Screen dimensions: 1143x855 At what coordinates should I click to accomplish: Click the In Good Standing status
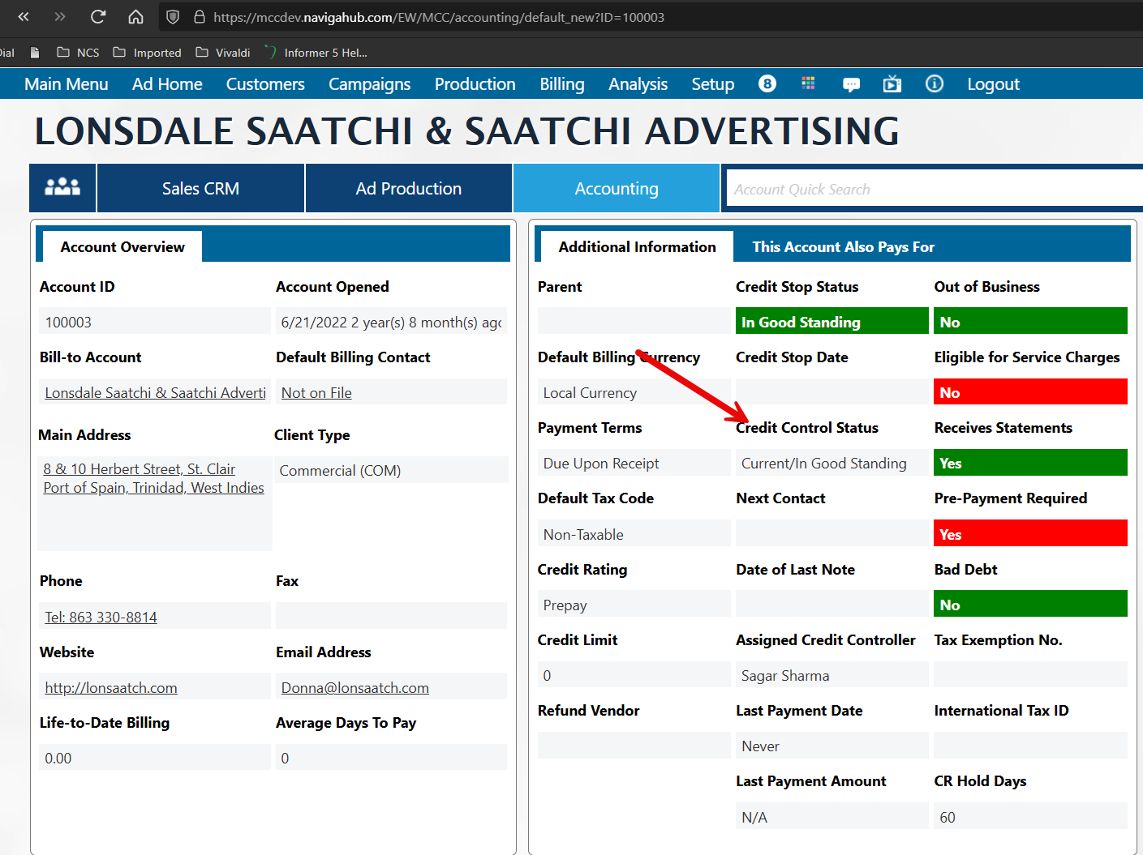pyautogui.click(x=832, y=322)
